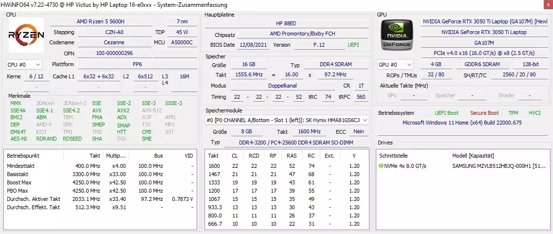Click the HP 88ED mainboard field

[x=285, y=23]
